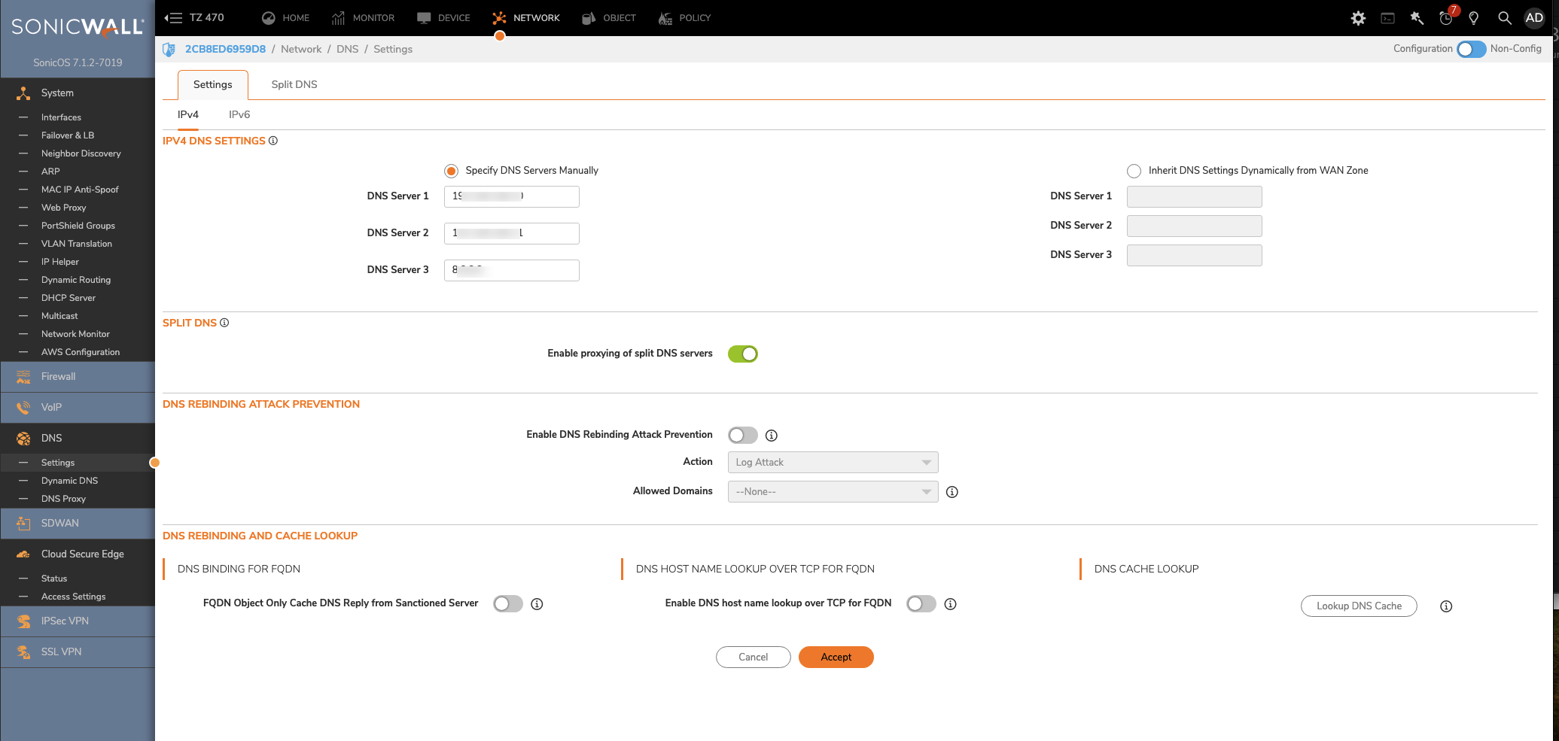Switch to the IPv6 tab
This screenshot has width=1559, height=741.
coord(239,114)
